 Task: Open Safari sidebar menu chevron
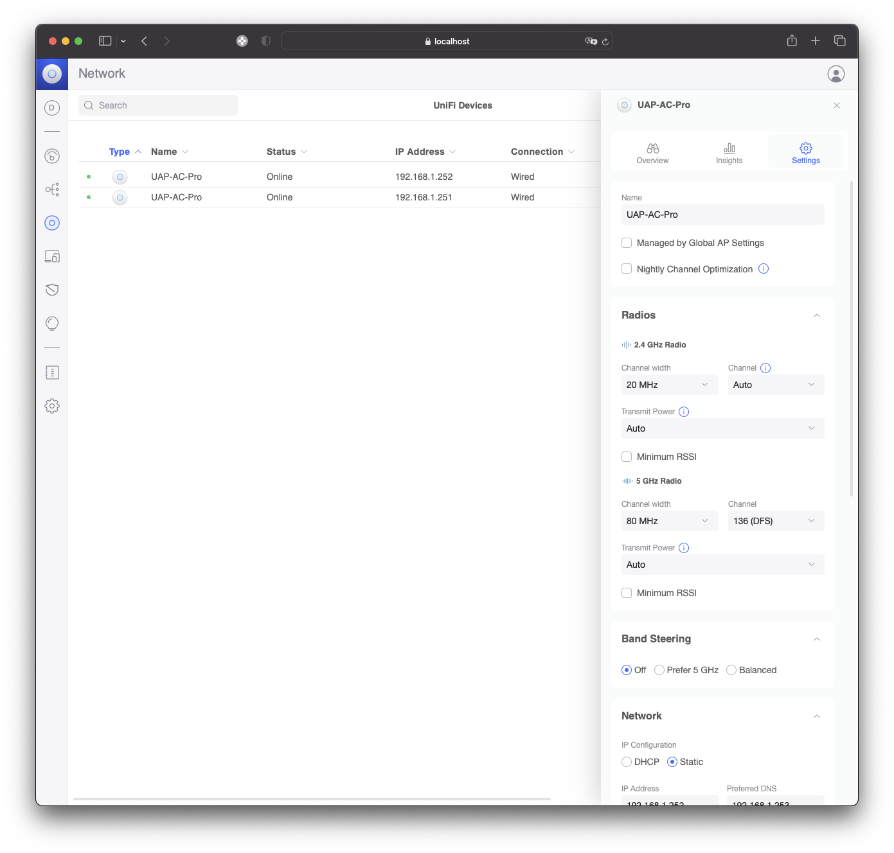(x=123, y=41)
